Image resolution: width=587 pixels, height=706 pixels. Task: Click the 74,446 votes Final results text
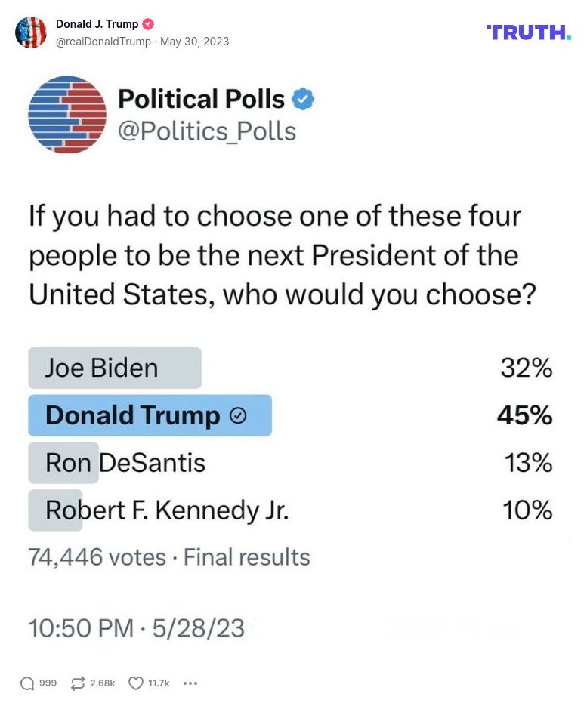[x=169, y=557]
